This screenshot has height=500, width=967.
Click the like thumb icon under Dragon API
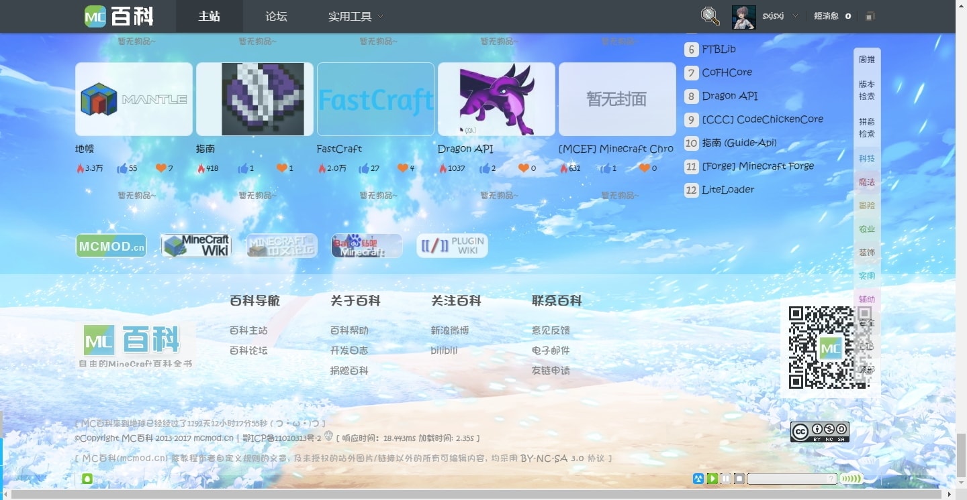click(485, 168)
